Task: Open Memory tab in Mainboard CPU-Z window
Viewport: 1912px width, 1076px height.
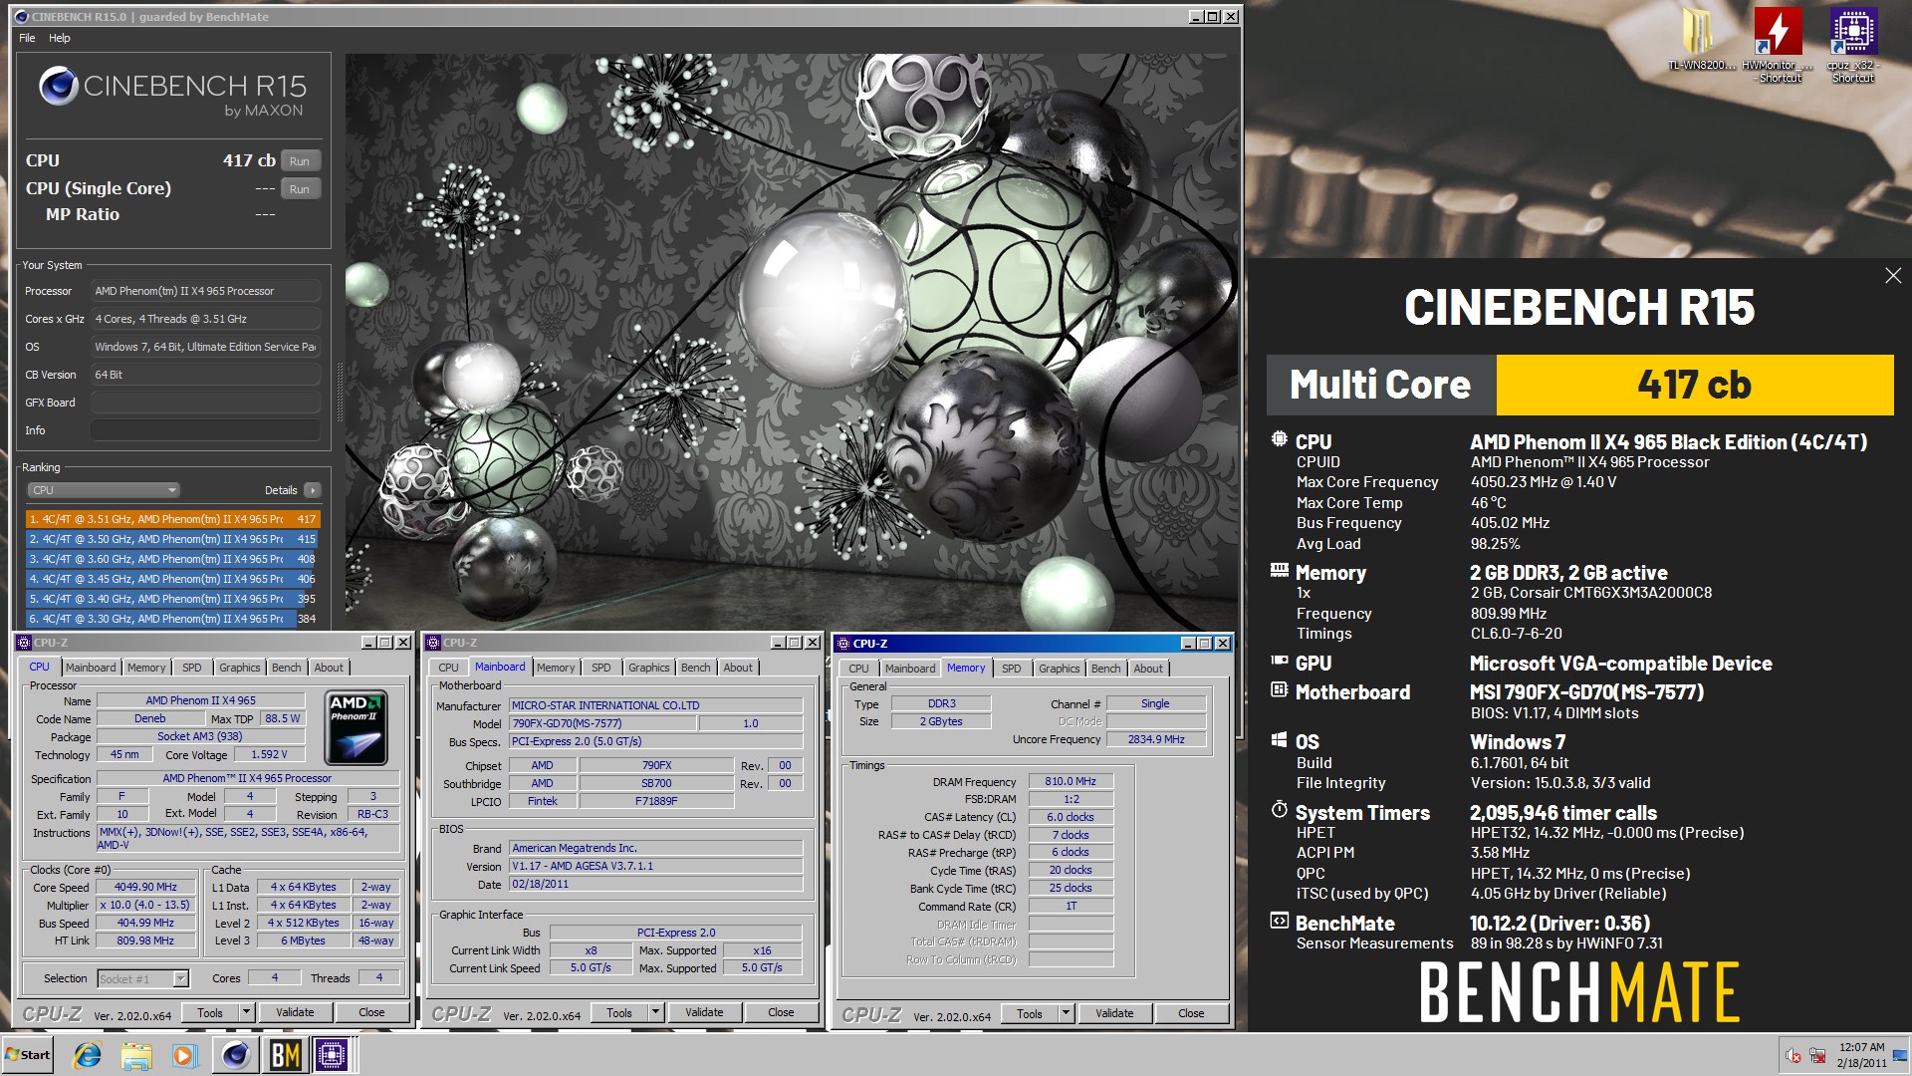Action: pos(556,668)
